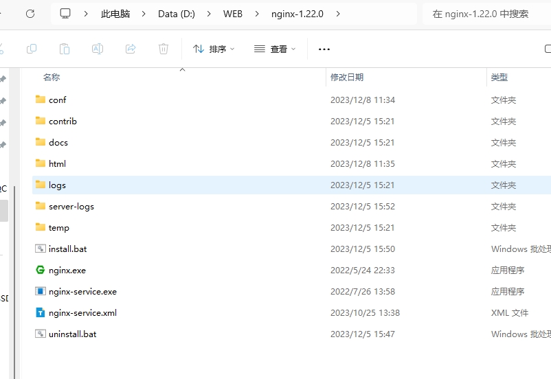551x379 pixels.
Task: Click the contrib folder icon
Action: (41, 121)
